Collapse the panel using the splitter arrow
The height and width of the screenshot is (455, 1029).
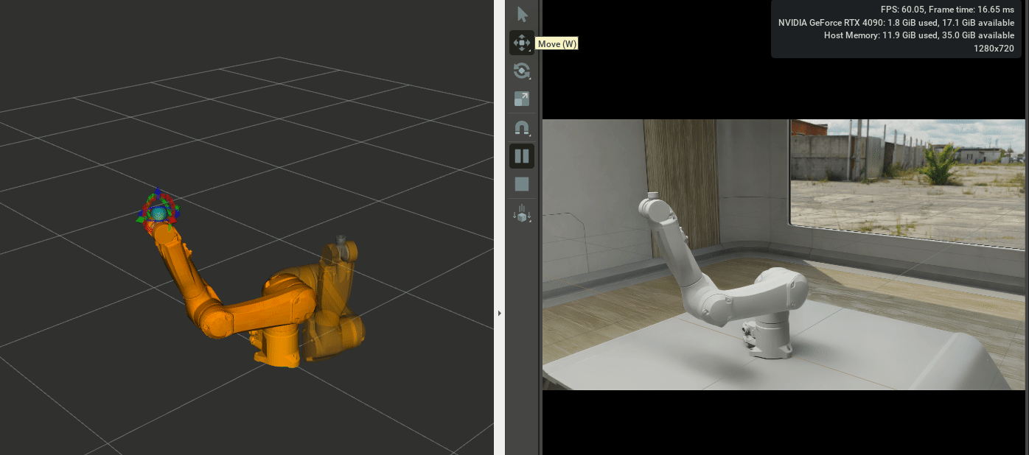[499, 313]
